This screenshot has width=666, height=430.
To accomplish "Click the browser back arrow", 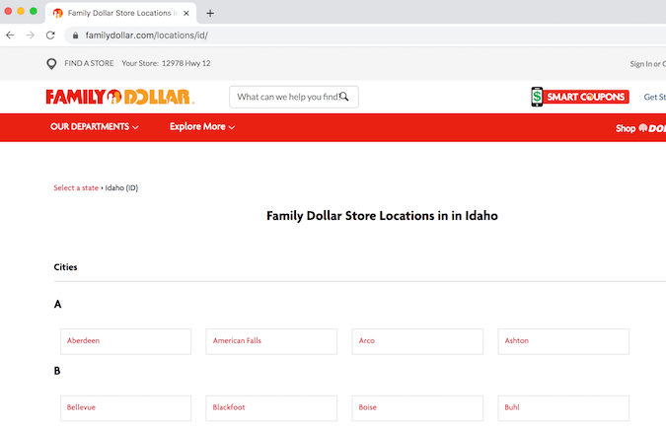I will (10, 36).
